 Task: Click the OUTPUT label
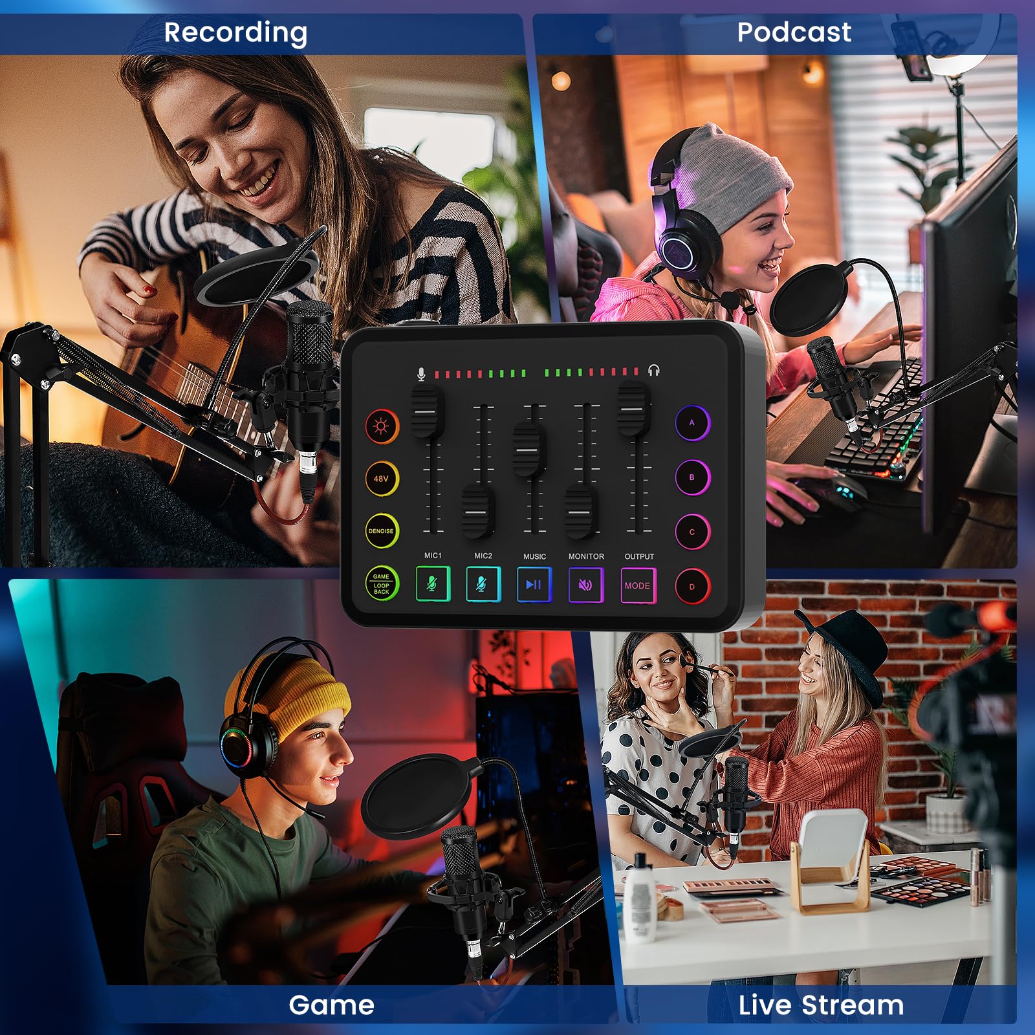pos(639,556)
